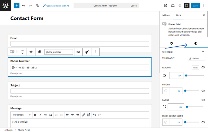Switch to the Block sidebar tab
The image size is (208, 132).
coord(178,15)
